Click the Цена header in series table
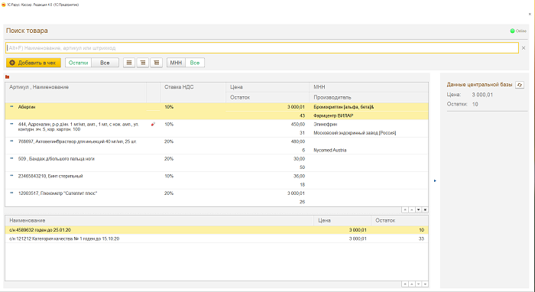 [342, 221]
